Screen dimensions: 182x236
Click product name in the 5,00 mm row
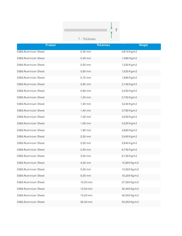(31, 169)
